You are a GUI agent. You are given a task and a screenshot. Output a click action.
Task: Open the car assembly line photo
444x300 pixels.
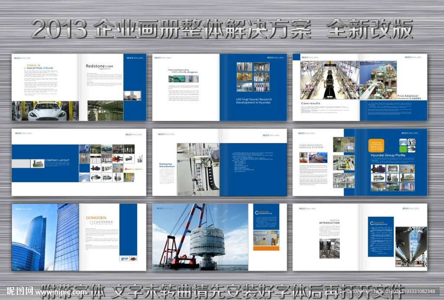(x=330, y=80)
